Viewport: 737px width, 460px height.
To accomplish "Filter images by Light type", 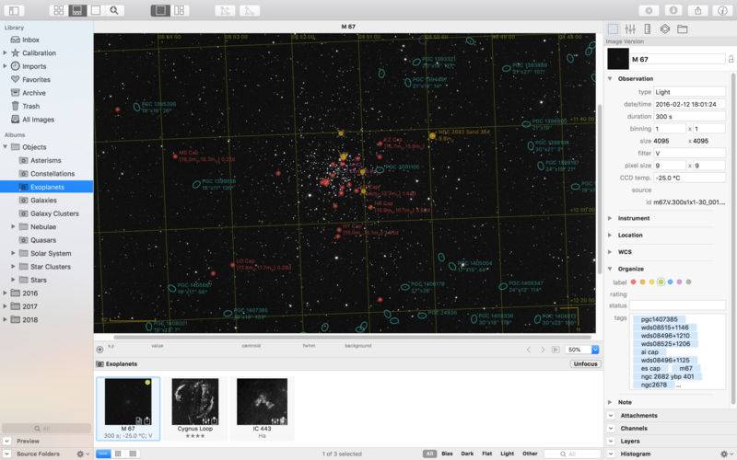I will [x=508, y=454].
